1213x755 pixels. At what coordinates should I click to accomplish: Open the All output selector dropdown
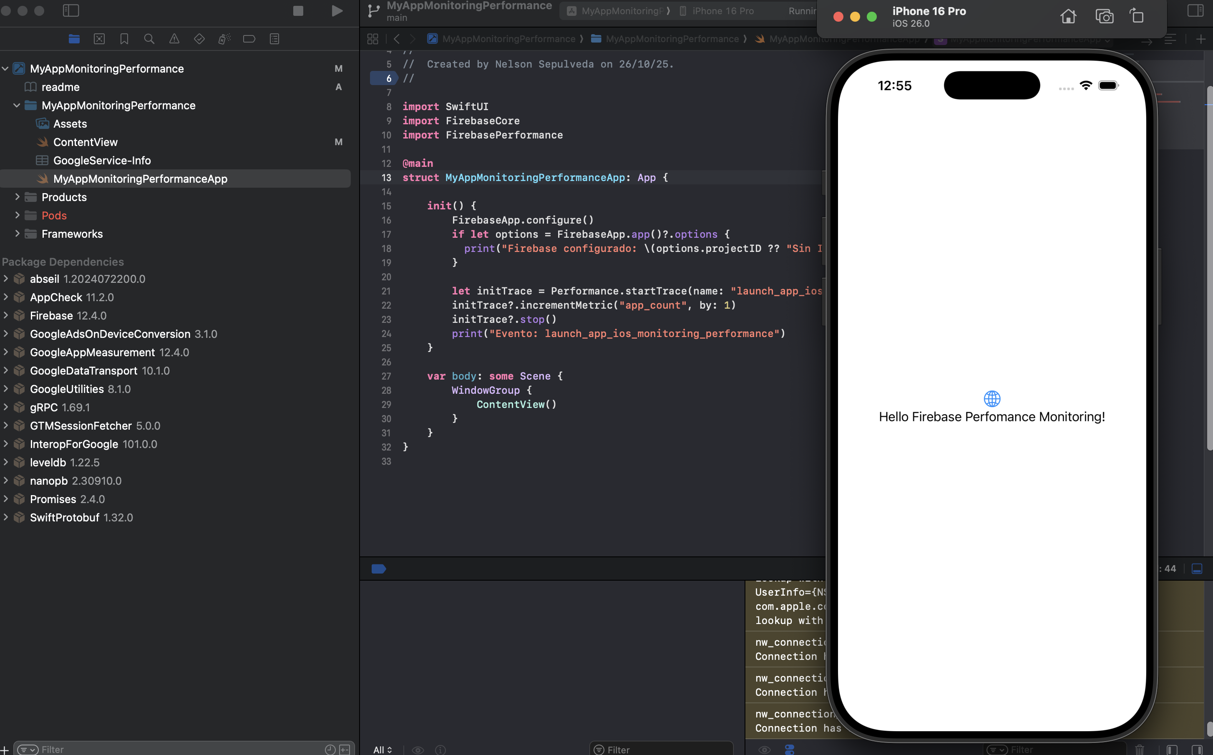coord(383,750)
